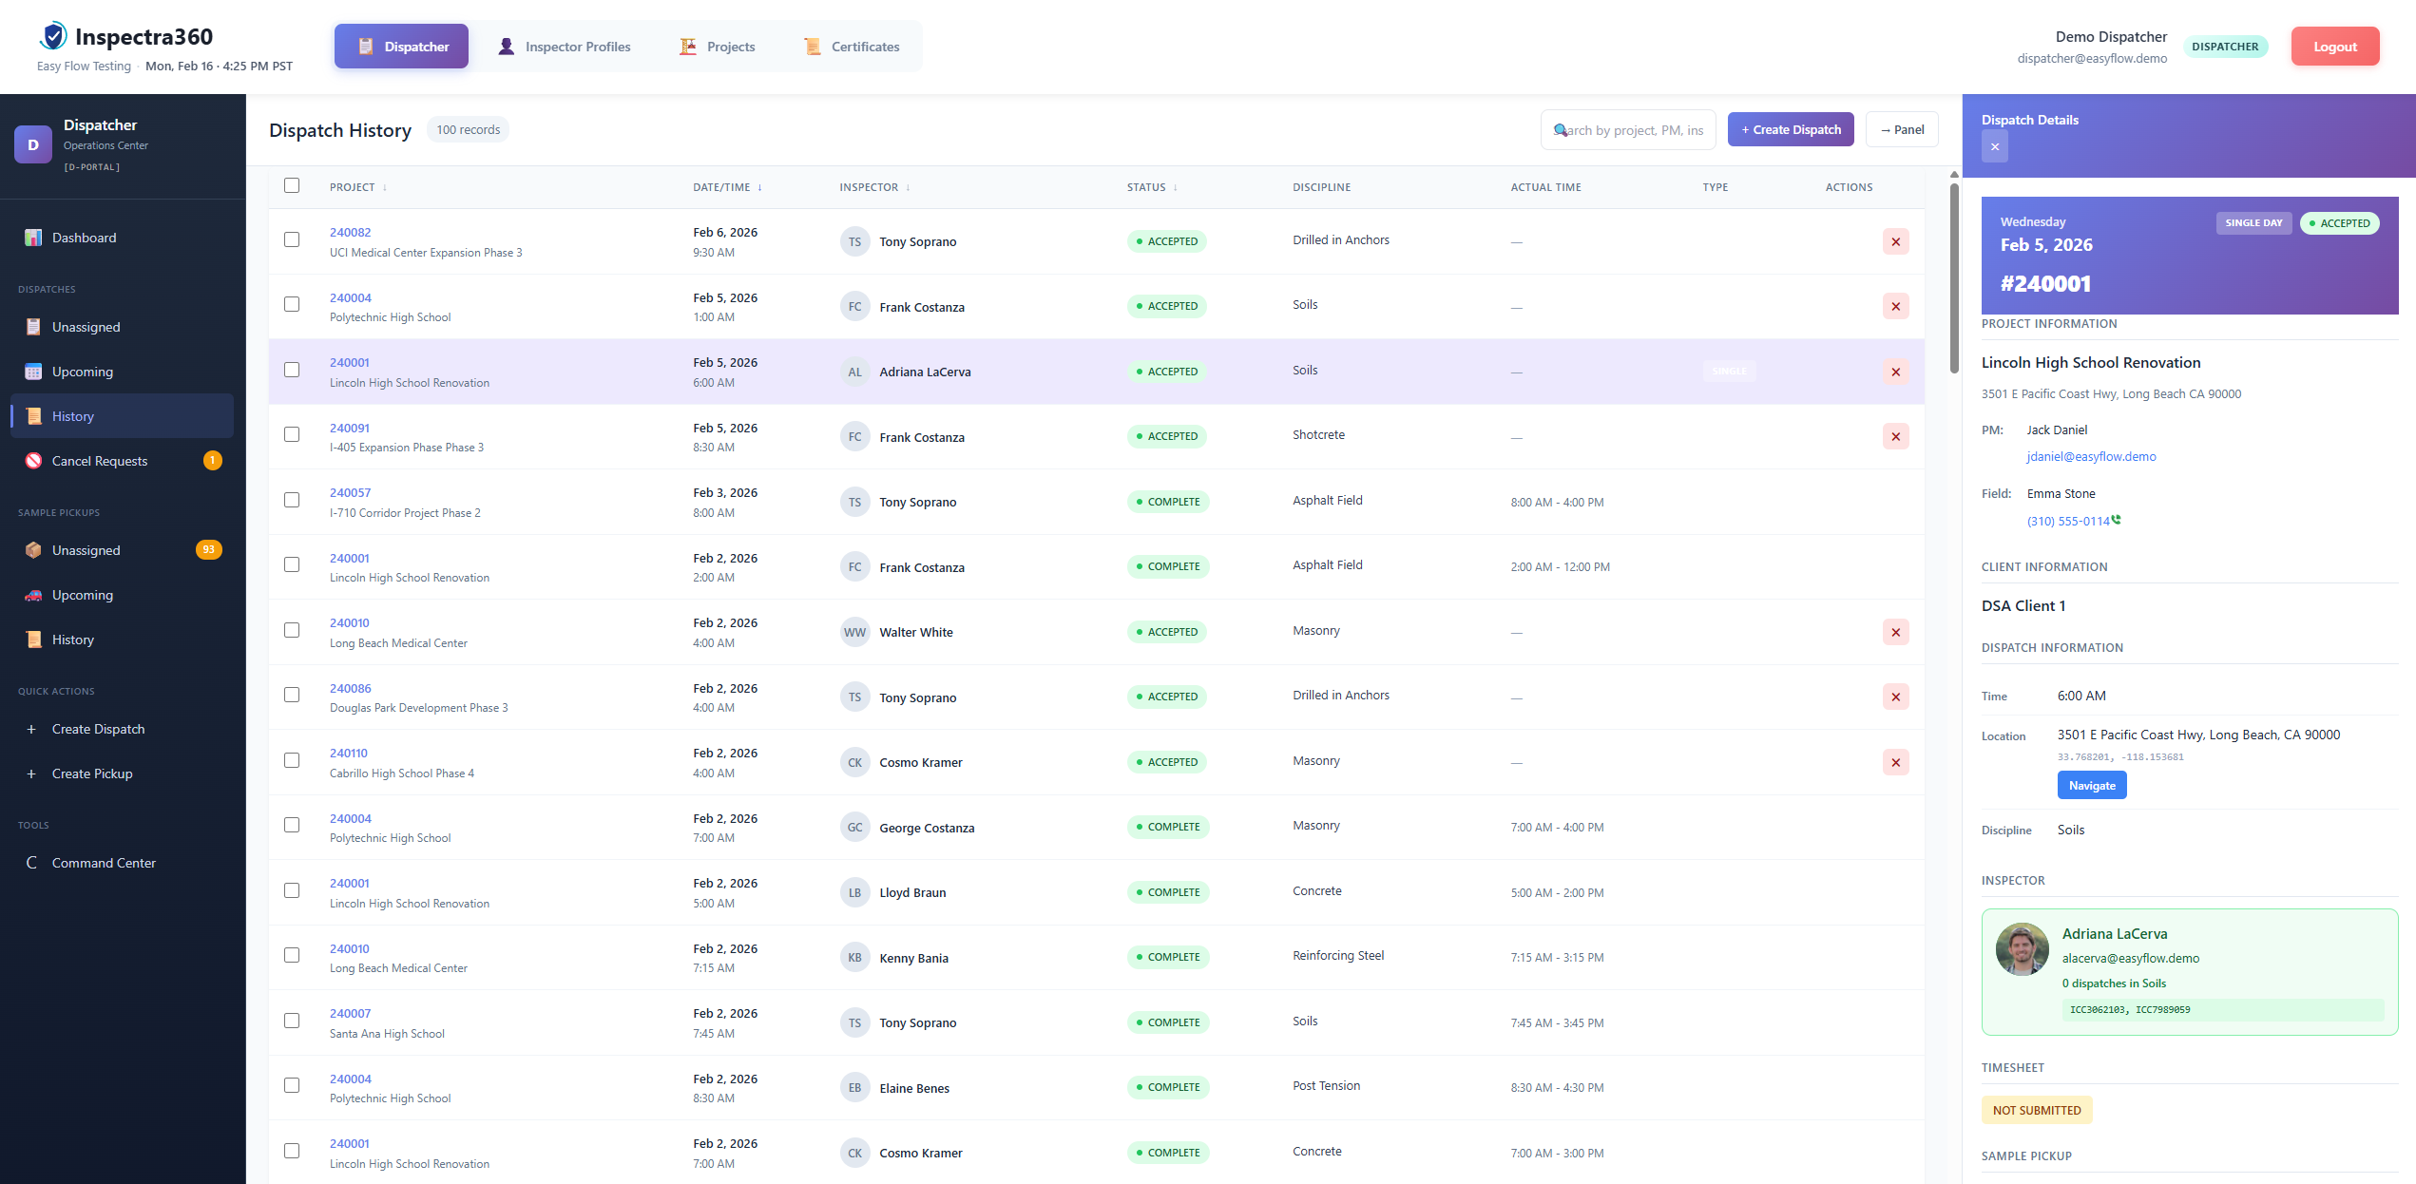Remove dispatch 240082 with the red X
Image resolution: width=2416 pixels, height=1184 pixels.
1895,240
